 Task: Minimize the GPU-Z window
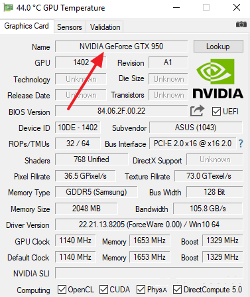(176, 8)
